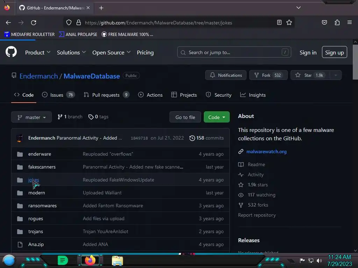Screen dimensions: 358x268
Task: Open the browser extensions puzzle icon
Action: click(x=337, y=22)
